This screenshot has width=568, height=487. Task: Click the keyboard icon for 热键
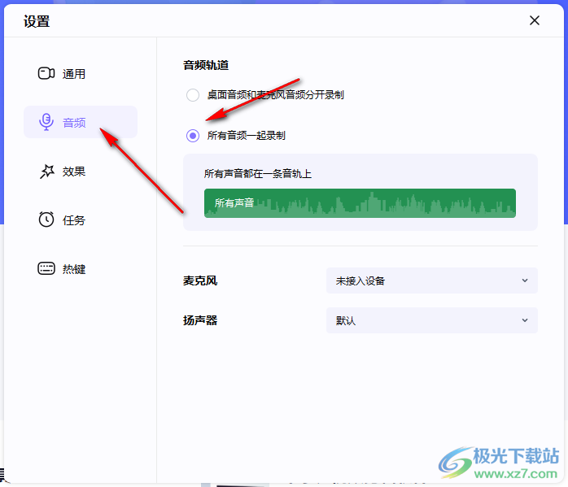[46, 269]
